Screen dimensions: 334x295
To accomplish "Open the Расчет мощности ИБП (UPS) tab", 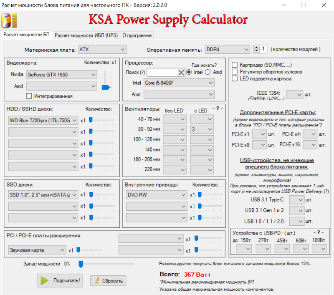I will 86,35.
